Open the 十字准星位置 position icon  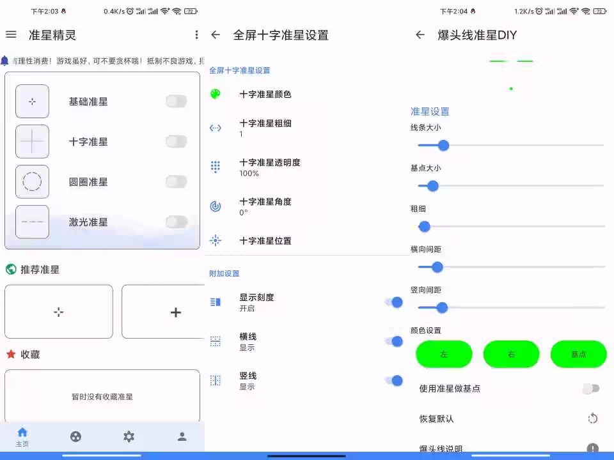click(216, 241)
